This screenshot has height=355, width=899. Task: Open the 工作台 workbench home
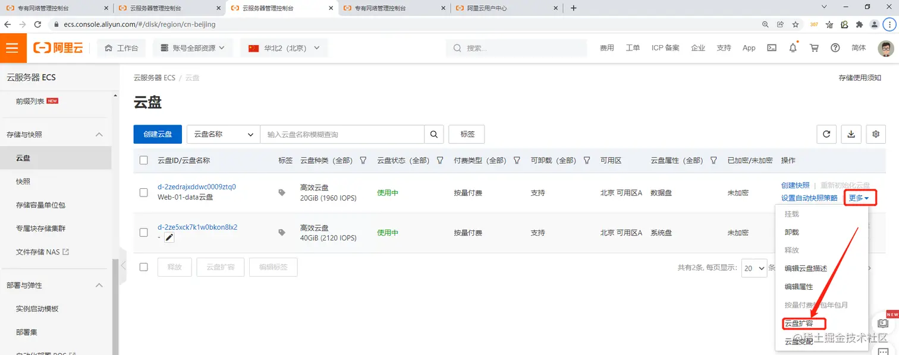click(x=121, y=48)
